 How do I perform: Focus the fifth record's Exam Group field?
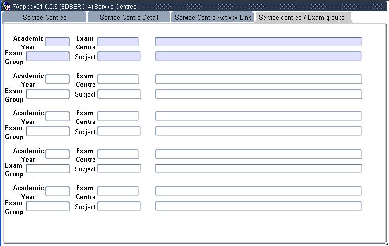tap(47, 207)
